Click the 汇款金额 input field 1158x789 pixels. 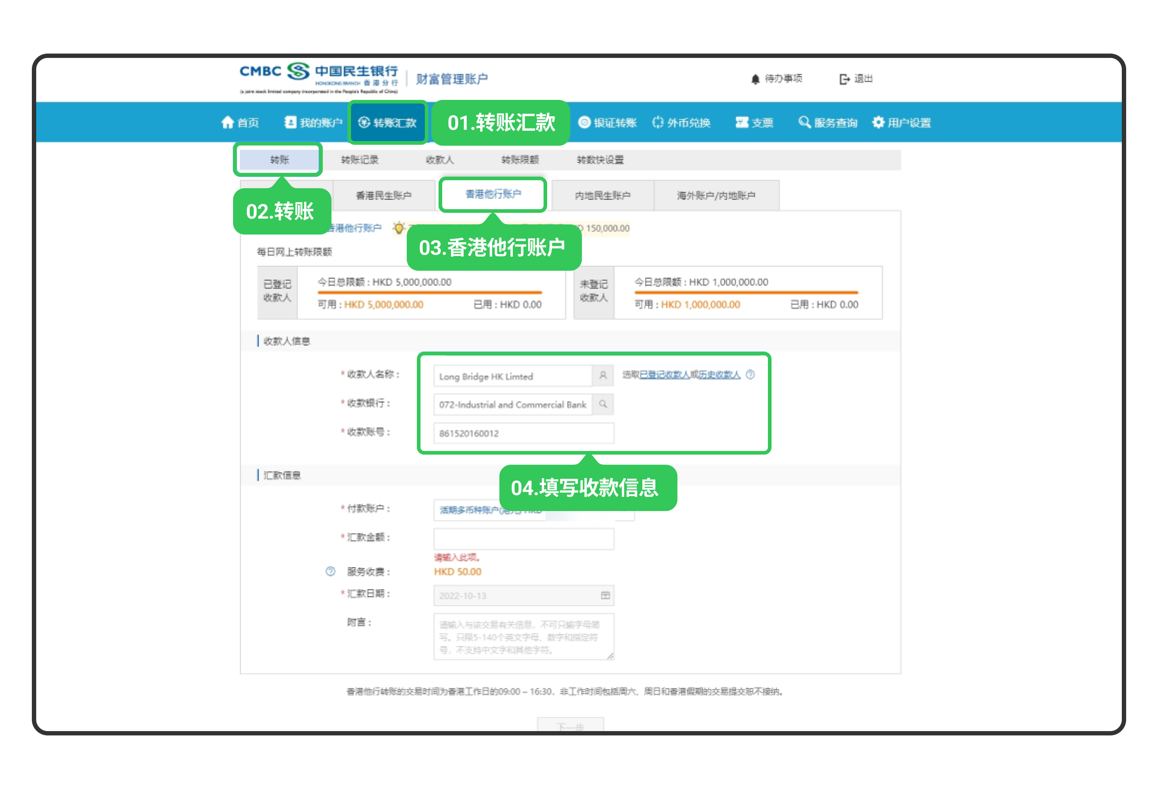[523, 539]
